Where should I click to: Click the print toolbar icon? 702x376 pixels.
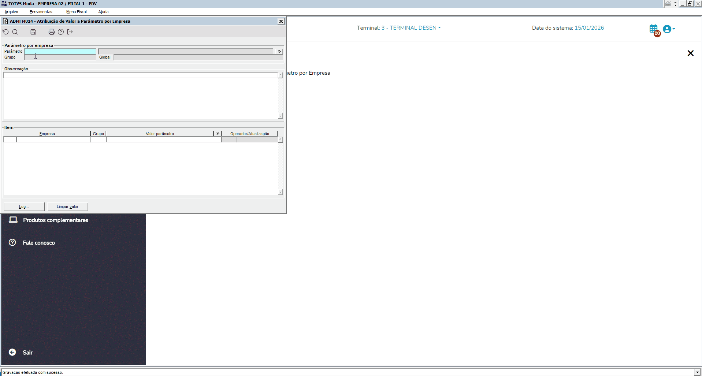point(52,32)
